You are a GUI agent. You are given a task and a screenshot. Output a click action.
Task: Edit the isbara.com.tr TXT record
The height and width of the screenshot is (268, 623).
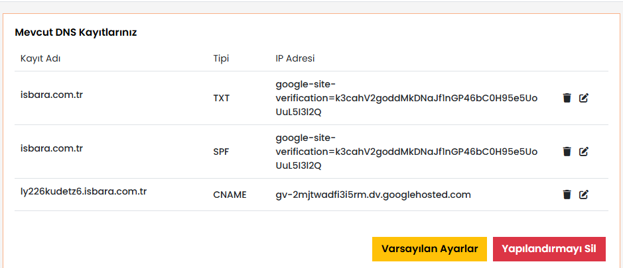(x=583, y=98)
